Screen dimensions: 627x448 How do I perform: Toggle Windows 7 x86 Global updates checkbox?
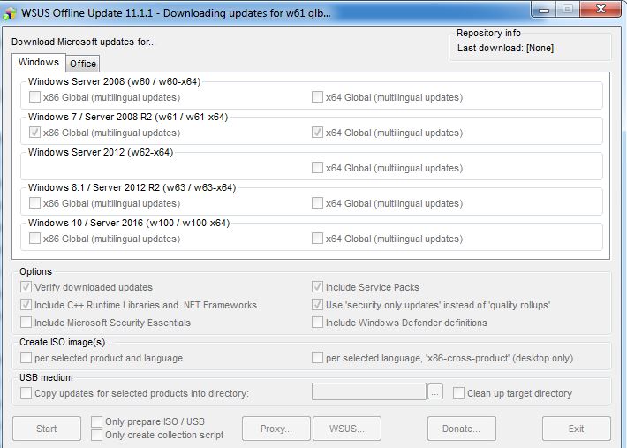(34, 133)
